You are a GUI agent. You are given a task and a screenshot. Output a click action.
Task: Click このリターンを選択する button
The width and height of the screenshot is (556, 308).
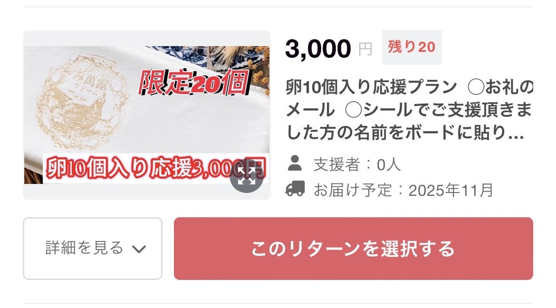point(353,249)
